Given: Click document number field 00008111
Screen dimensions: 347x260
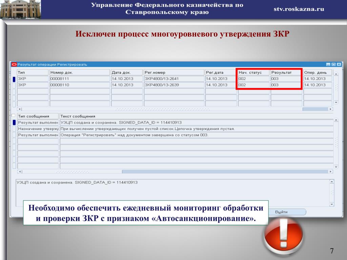Looking at the screenshot, I should 80,79.
